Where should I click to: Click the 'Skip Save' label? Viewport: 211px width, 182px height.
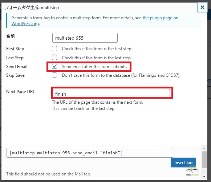coord(15,75)
